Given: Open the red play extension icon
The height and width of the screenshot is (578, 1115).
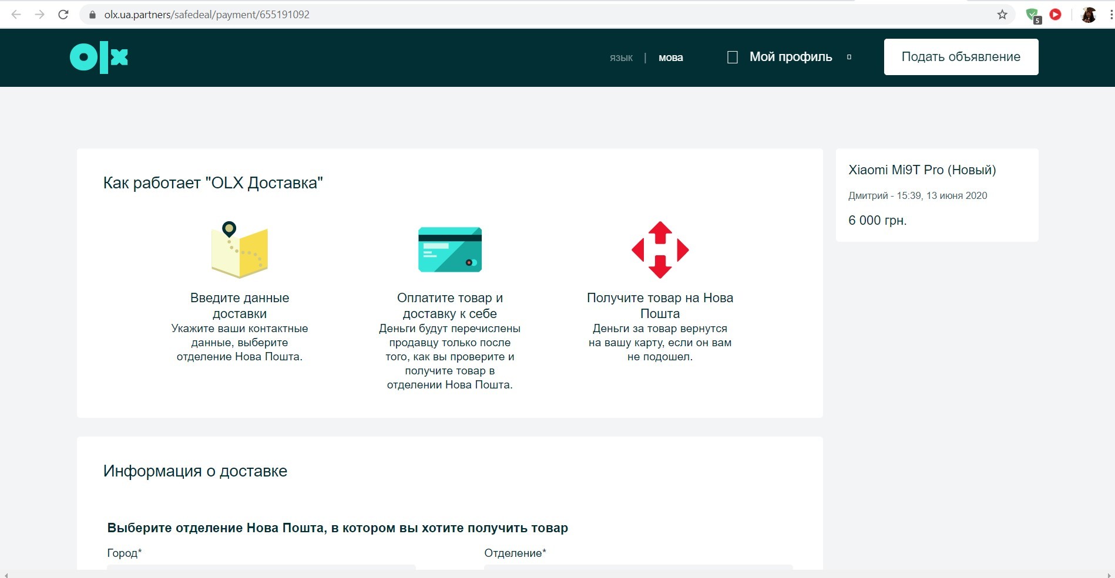Looking at the screenshot, I should (1056, 15).
